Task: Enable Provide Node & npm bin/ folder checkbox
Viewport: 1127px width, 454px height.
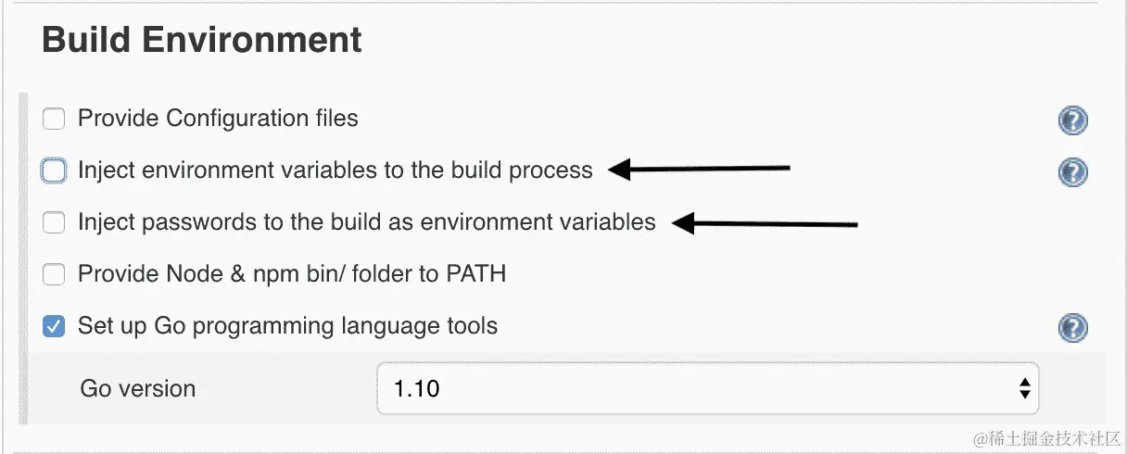Action: click(55, 274)
